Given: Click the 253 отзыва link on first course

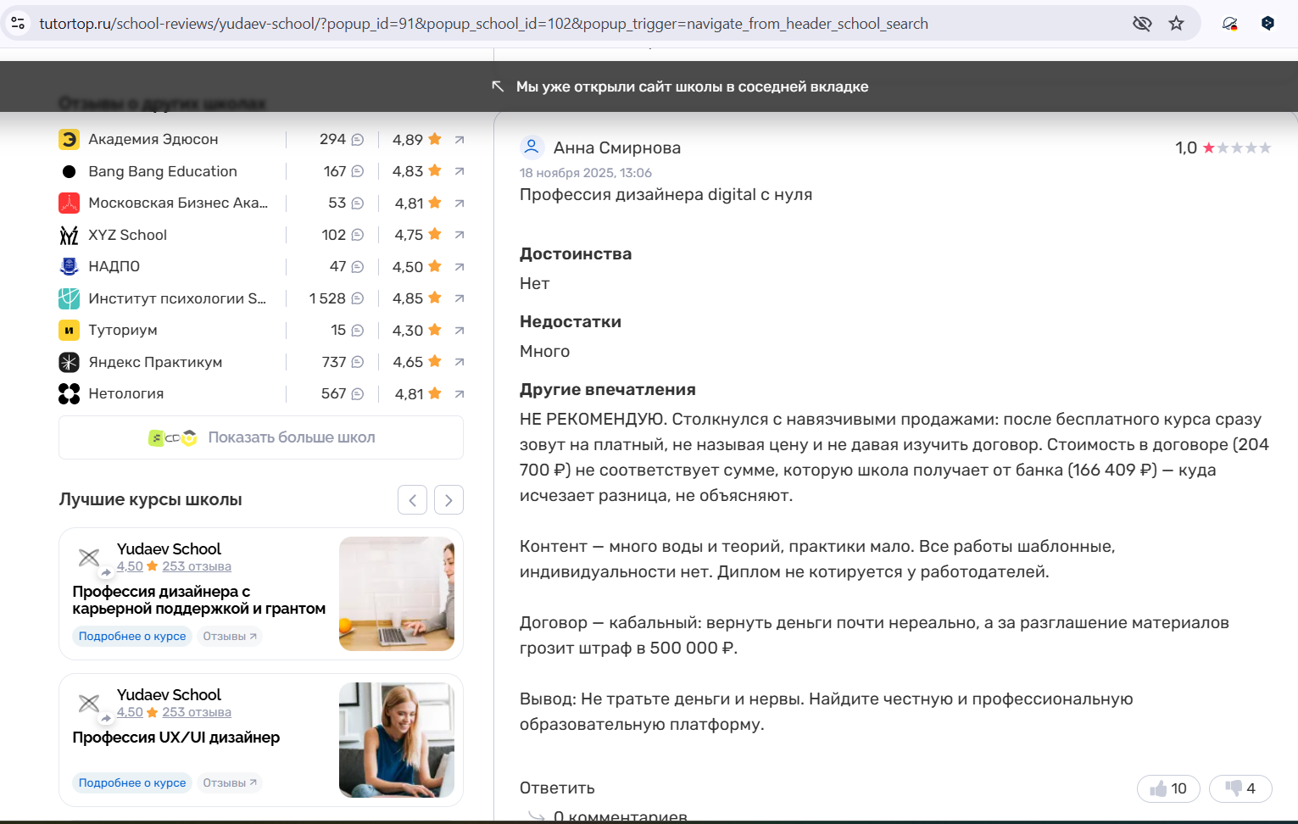Looking at the screenshot, I should [x=197, y=566].
